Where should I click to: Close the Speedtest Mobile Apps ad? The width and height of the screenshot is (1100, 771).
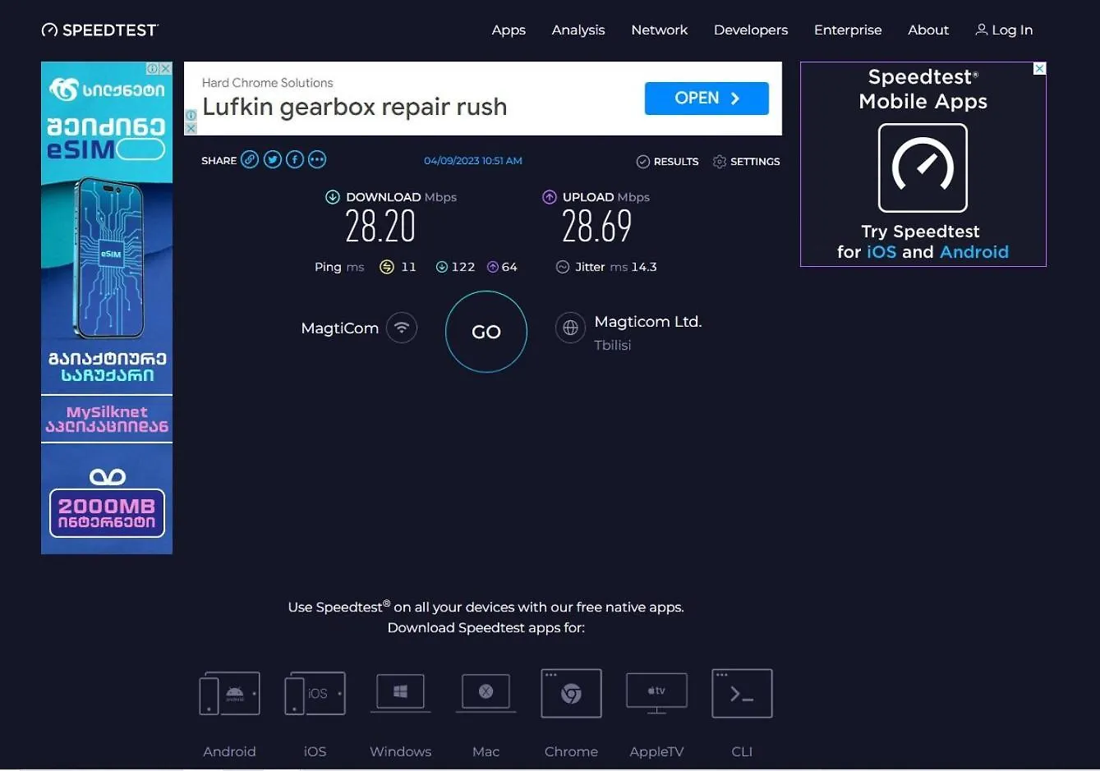point(1039,68)
